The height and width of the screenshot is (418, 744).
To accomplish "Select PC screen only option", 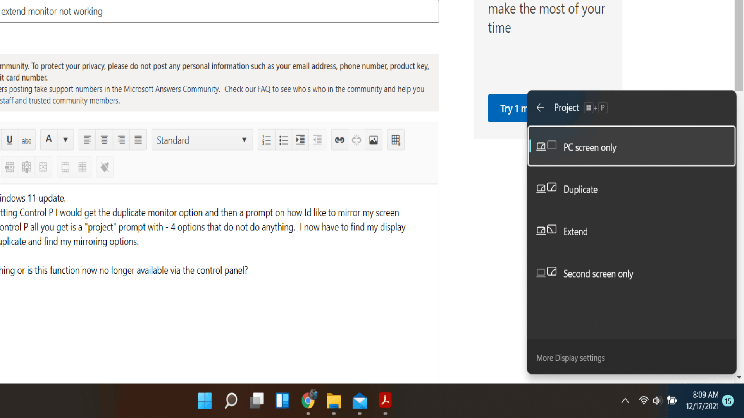I will coord(633,147).
